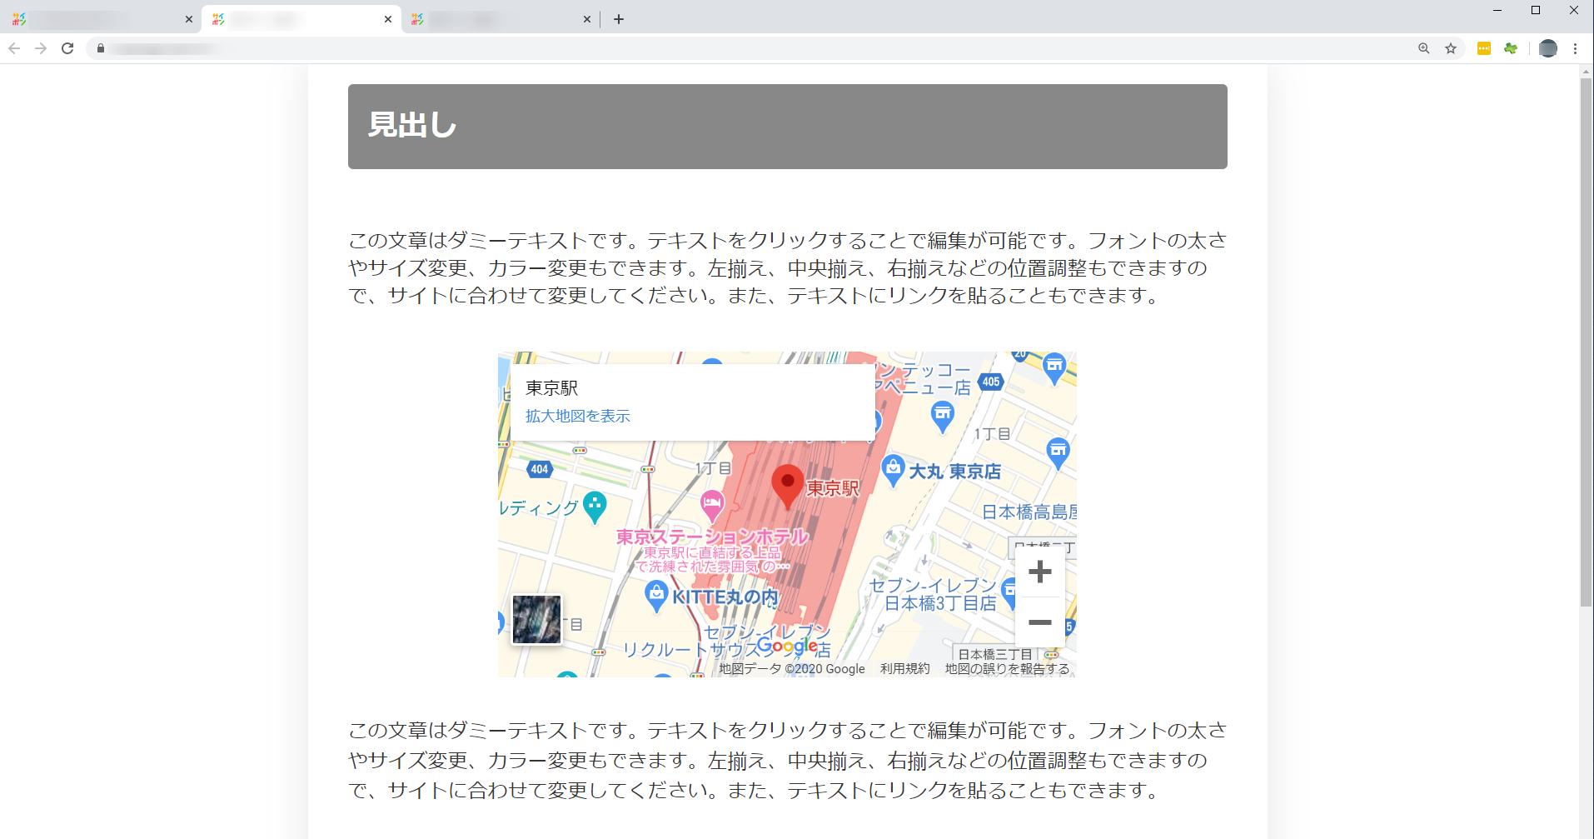Reload the current page
The image size is (1594, 839).
67,48
